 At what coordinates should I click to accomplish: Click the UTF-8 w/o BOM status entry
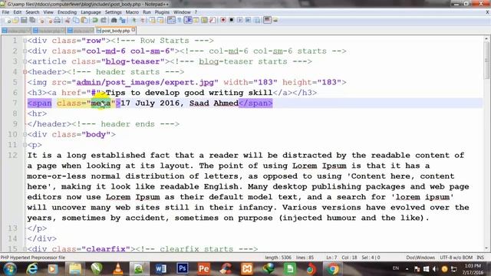tap(456, 258)
